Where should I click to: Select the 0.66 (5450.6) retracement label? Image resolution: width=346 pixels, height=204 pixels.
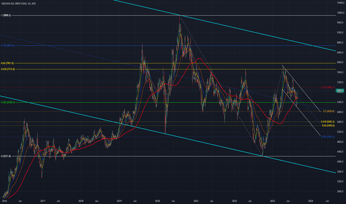coord(328,125)
